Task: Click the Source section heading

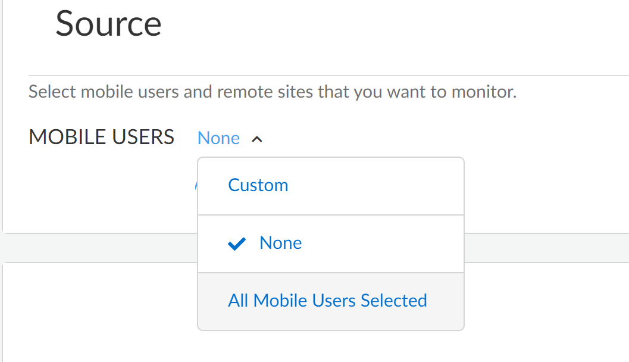Action: click(x=108, y=24)
